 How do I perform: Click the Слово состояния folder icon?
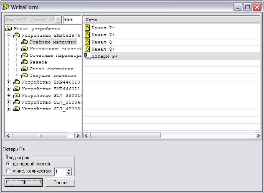click(25, 69)
